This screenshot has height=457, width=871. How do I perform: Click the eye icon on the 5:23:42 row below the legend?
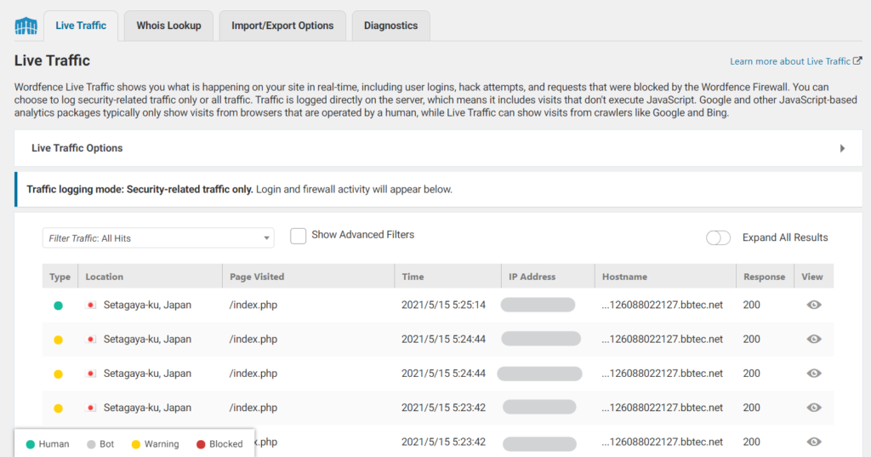814,442
